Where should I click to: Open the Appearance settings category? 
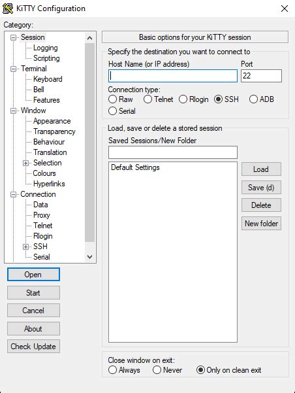[52, 121]
